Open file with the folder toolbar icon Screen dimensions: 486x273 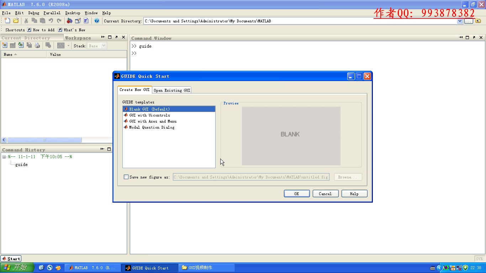click(16, 21)
